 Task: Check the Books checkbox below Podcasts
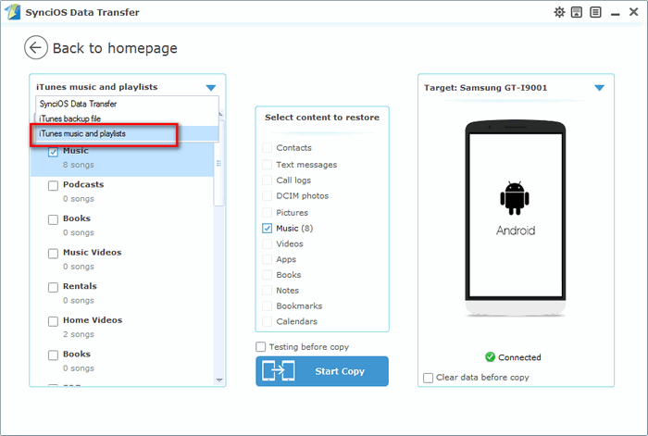coord(53,219)
